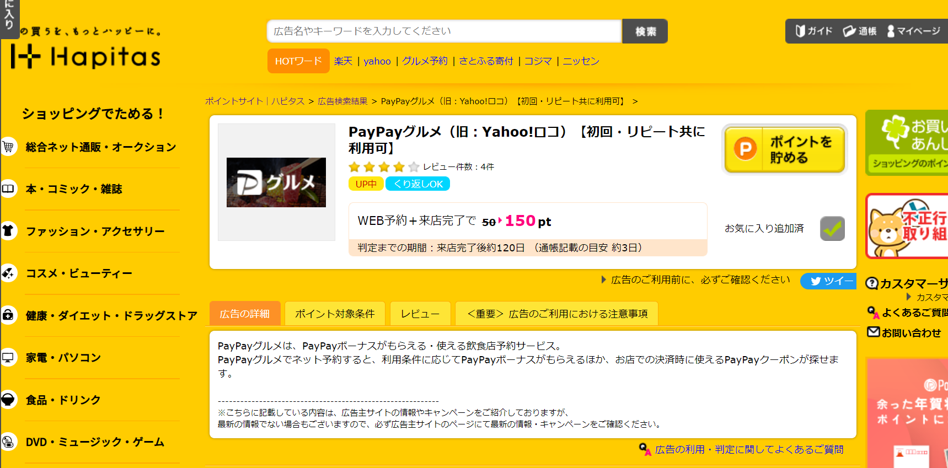Open the グルメ予約 hot word link
Screen dimensions: 948x468
coord(425,61)
